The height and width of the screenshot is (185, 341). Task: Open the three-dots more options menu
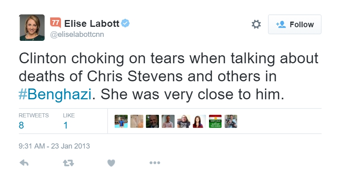pos(155,163)
